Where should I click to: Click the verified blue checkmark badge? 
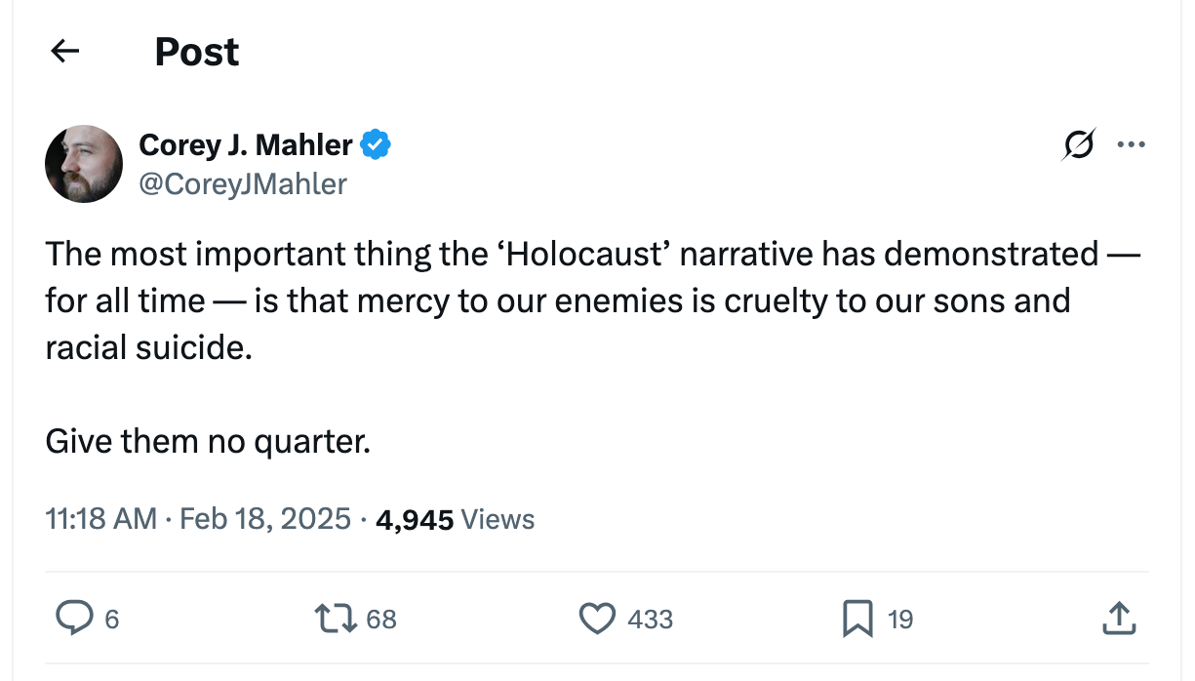pos(377,143)
